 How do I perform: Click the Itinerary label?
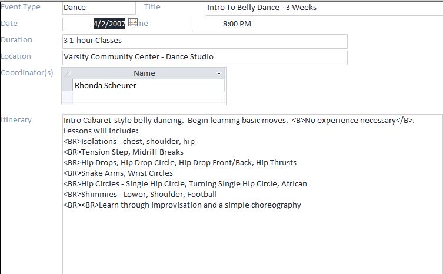pos(16,120)
